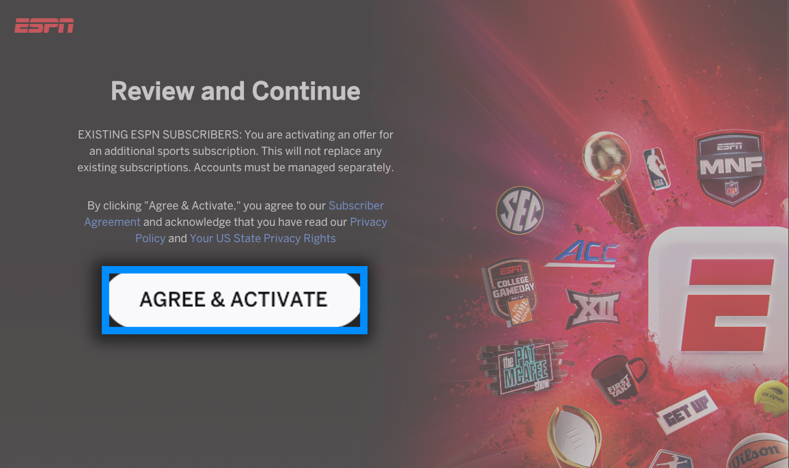Click the Wilson basketball image

[x=758, y=452]
